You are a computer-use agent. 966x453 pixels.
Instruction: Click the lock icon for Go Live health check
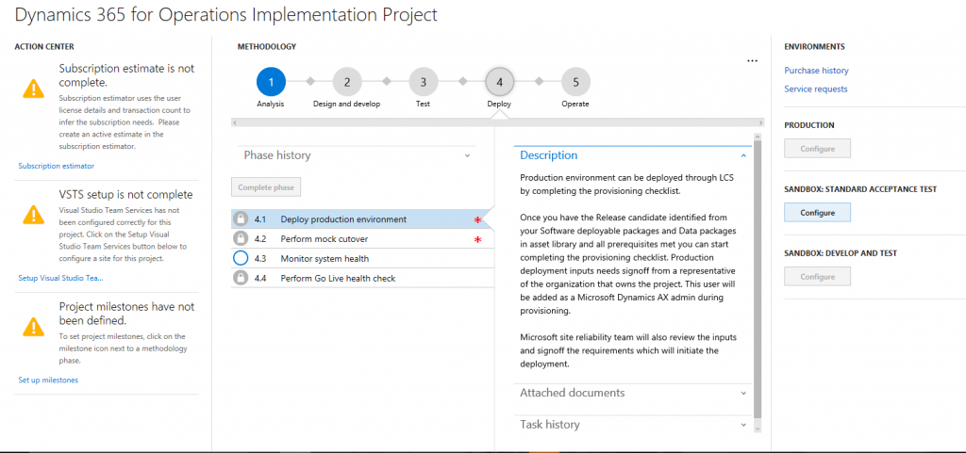241,278
